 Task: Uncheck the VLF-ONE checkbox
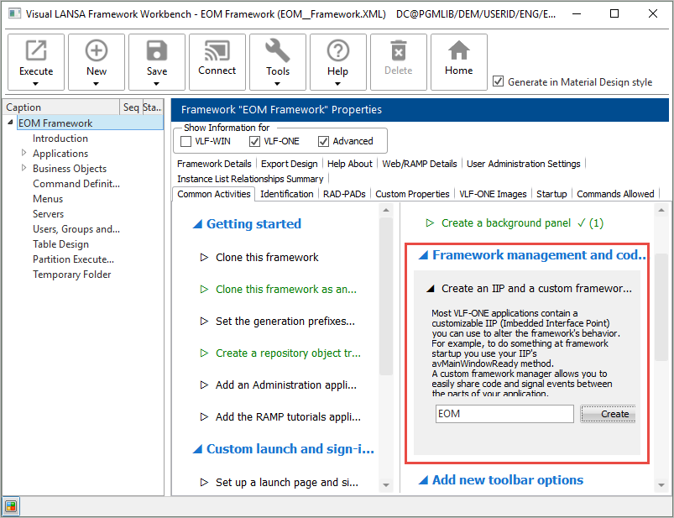254,141
